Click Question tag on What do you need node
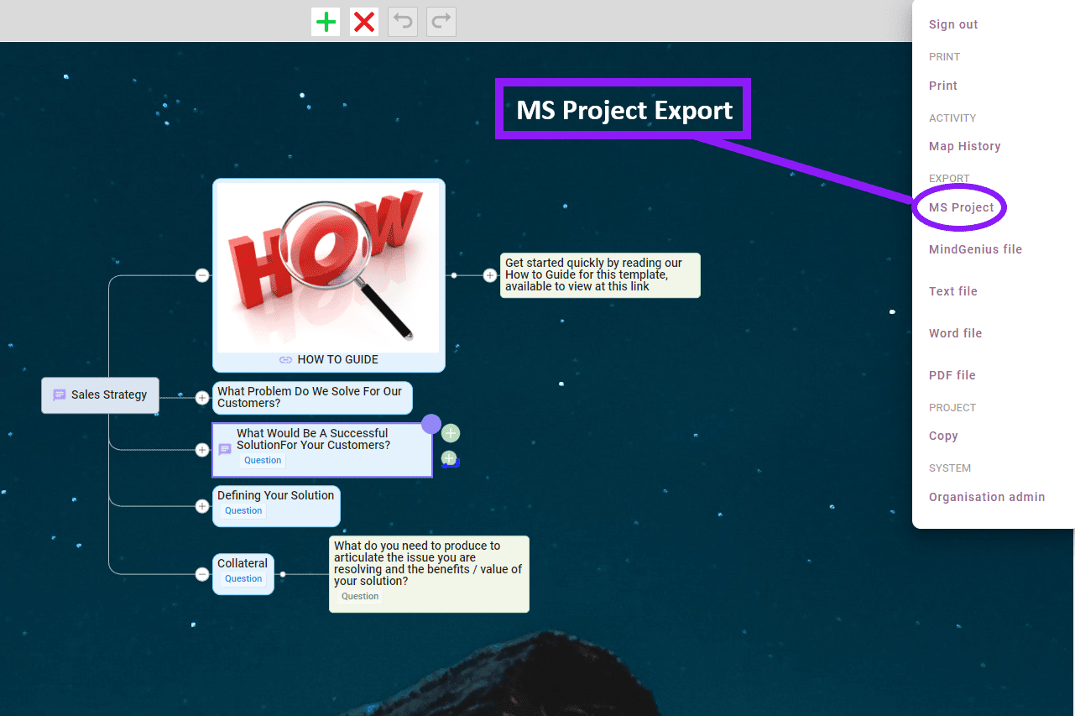 click(x=360, y=596)
